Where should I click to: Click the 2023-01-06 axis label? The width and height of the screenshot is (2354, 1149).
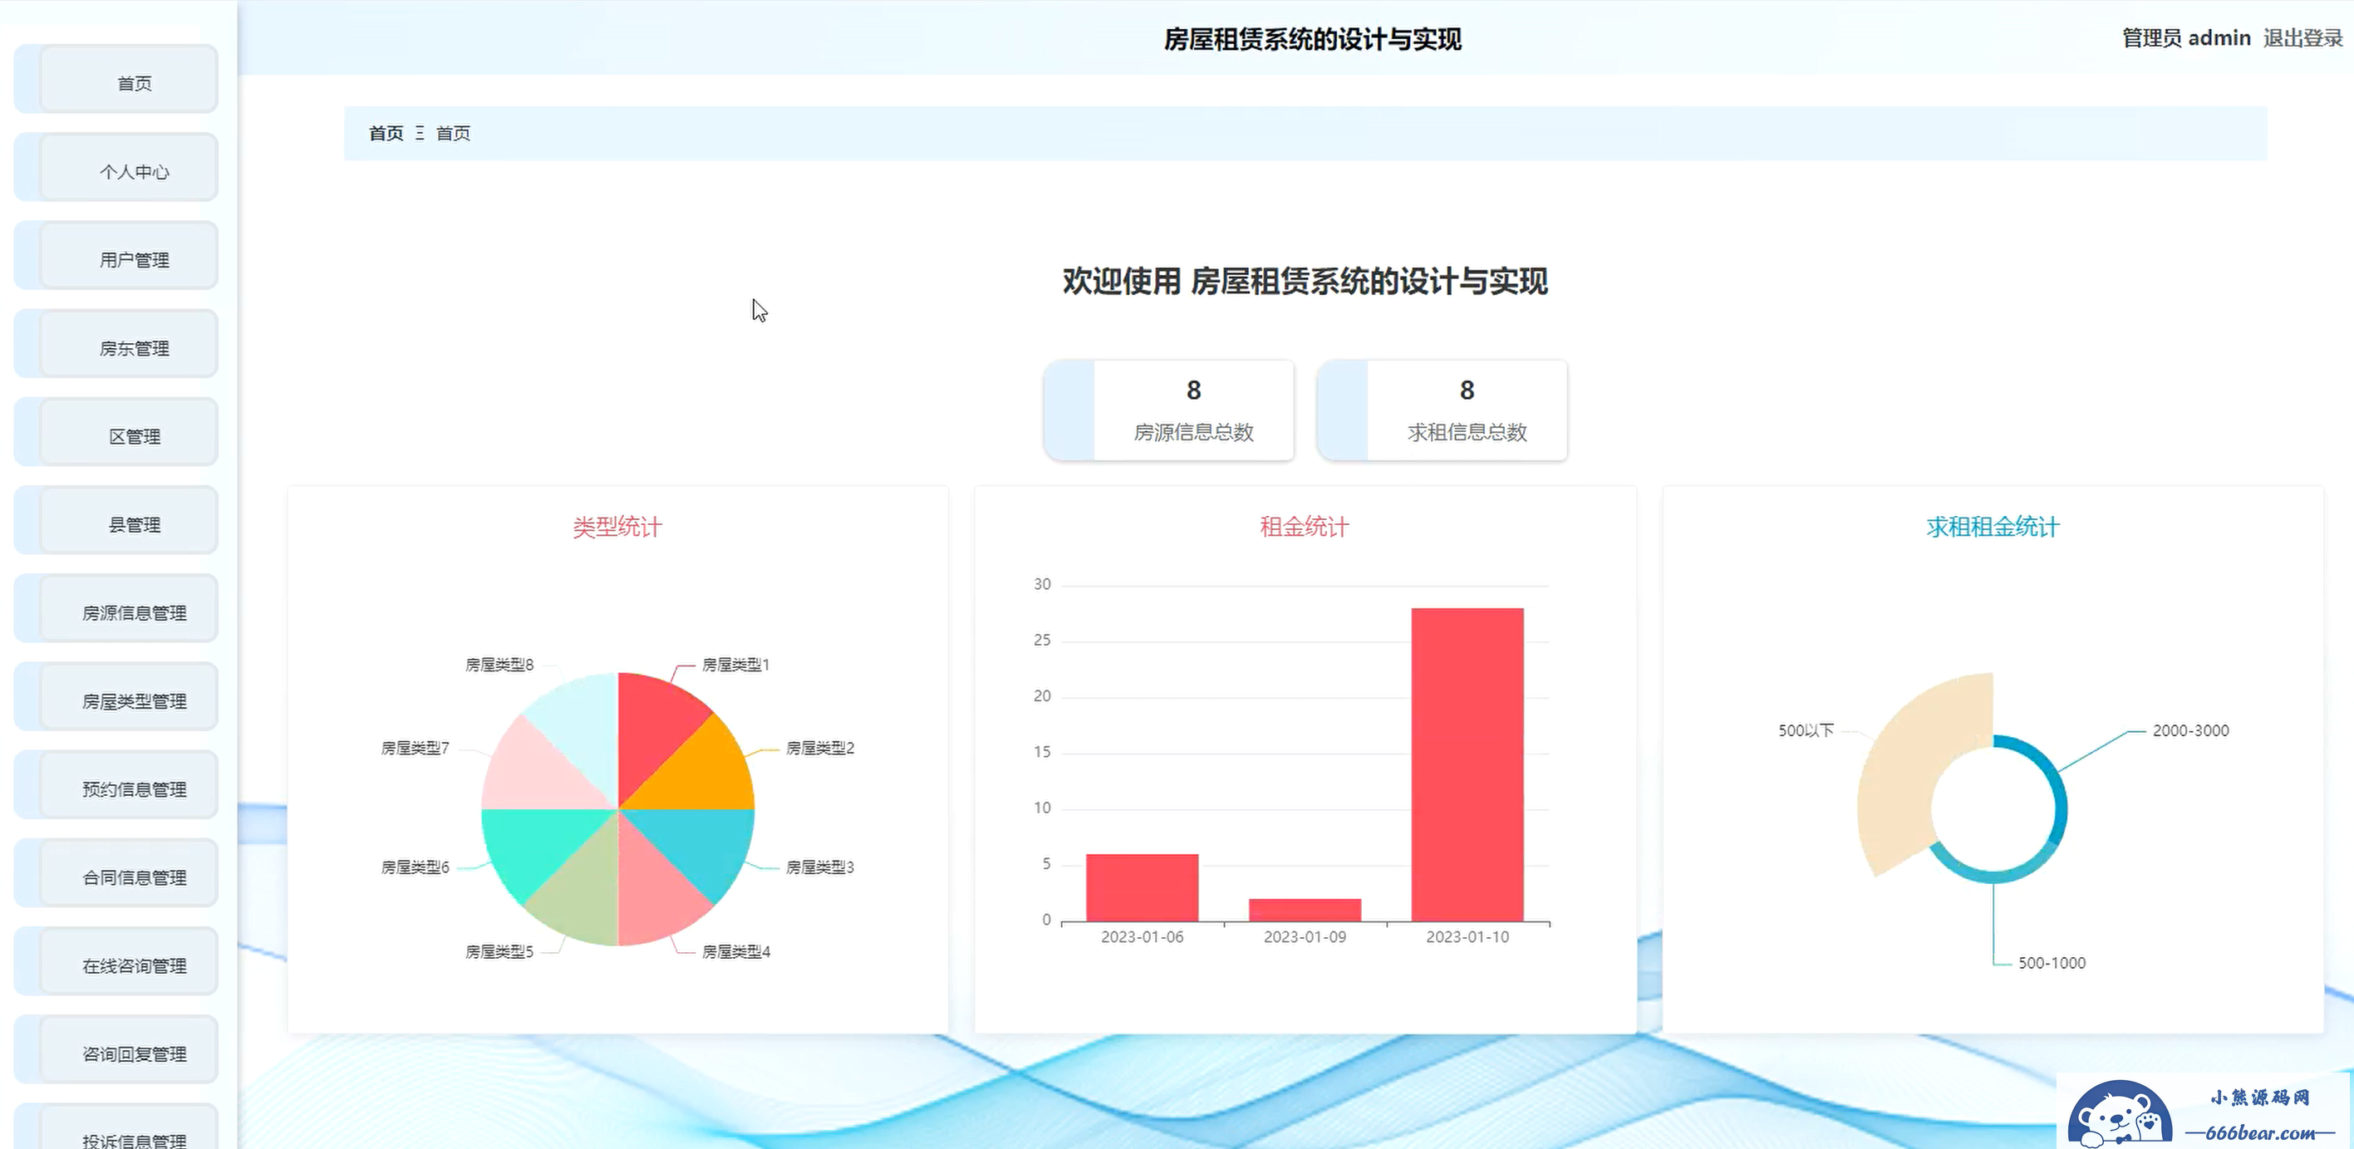(x=1143, y=937)
